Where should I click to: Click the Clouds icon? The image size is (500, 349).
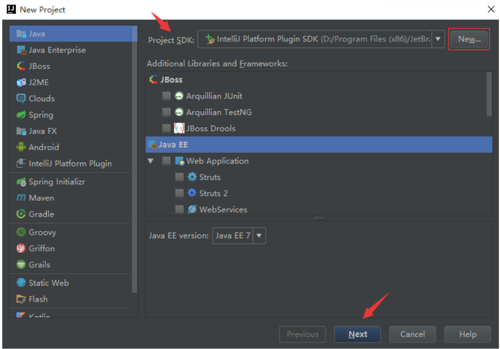[x=21, y=98]
